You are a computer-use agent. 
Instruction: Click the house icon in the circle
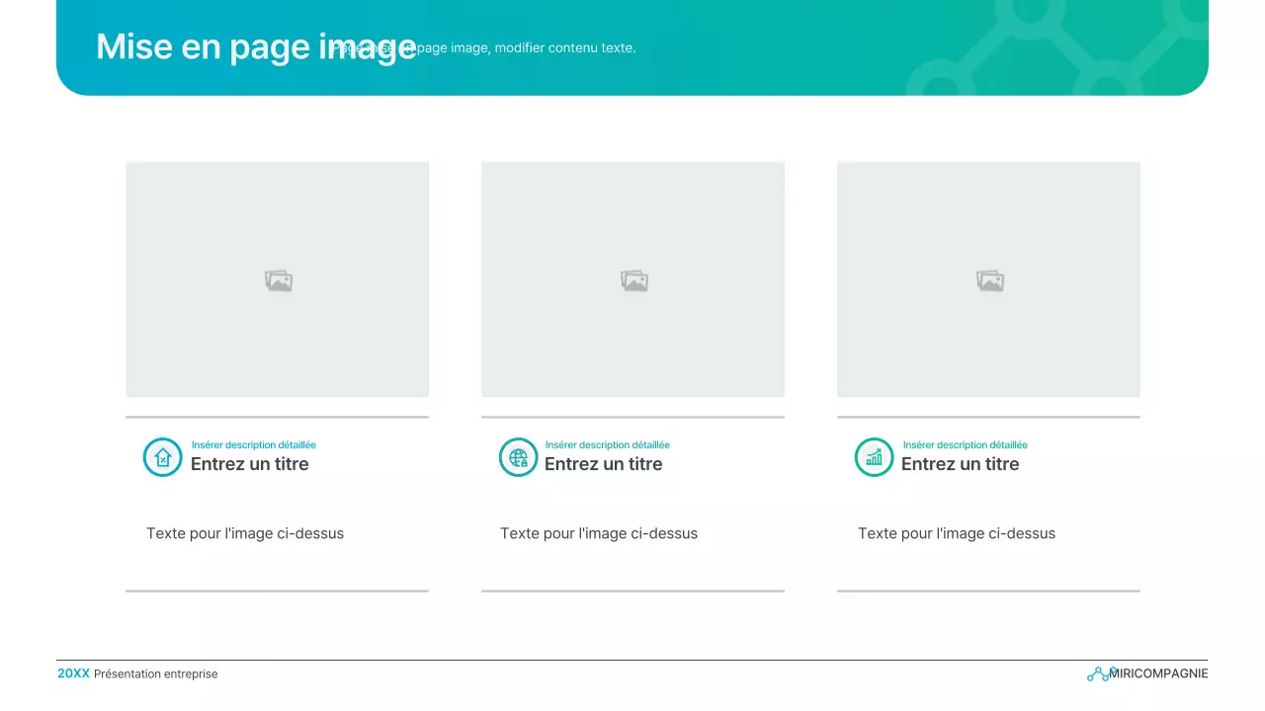(x=163, y=457)
